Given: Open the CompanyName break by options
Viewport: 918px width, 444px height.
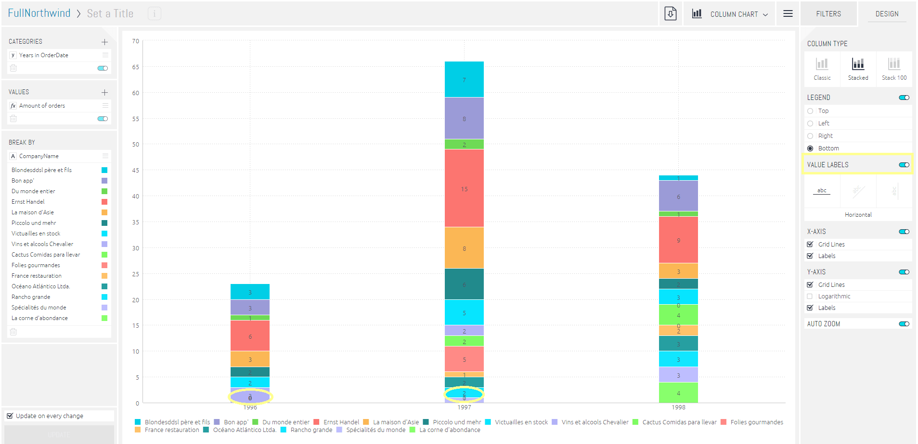Looking at the screenshot, I should [x=105, y=156].
